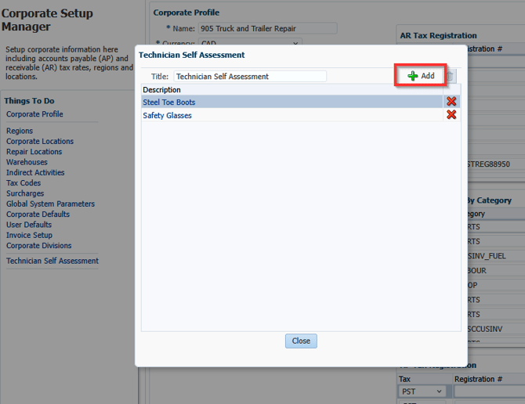The width and height of the screenshot is (525, 404).
Task: Open the Corporate Profile link
Action: (x=34, y=114)
